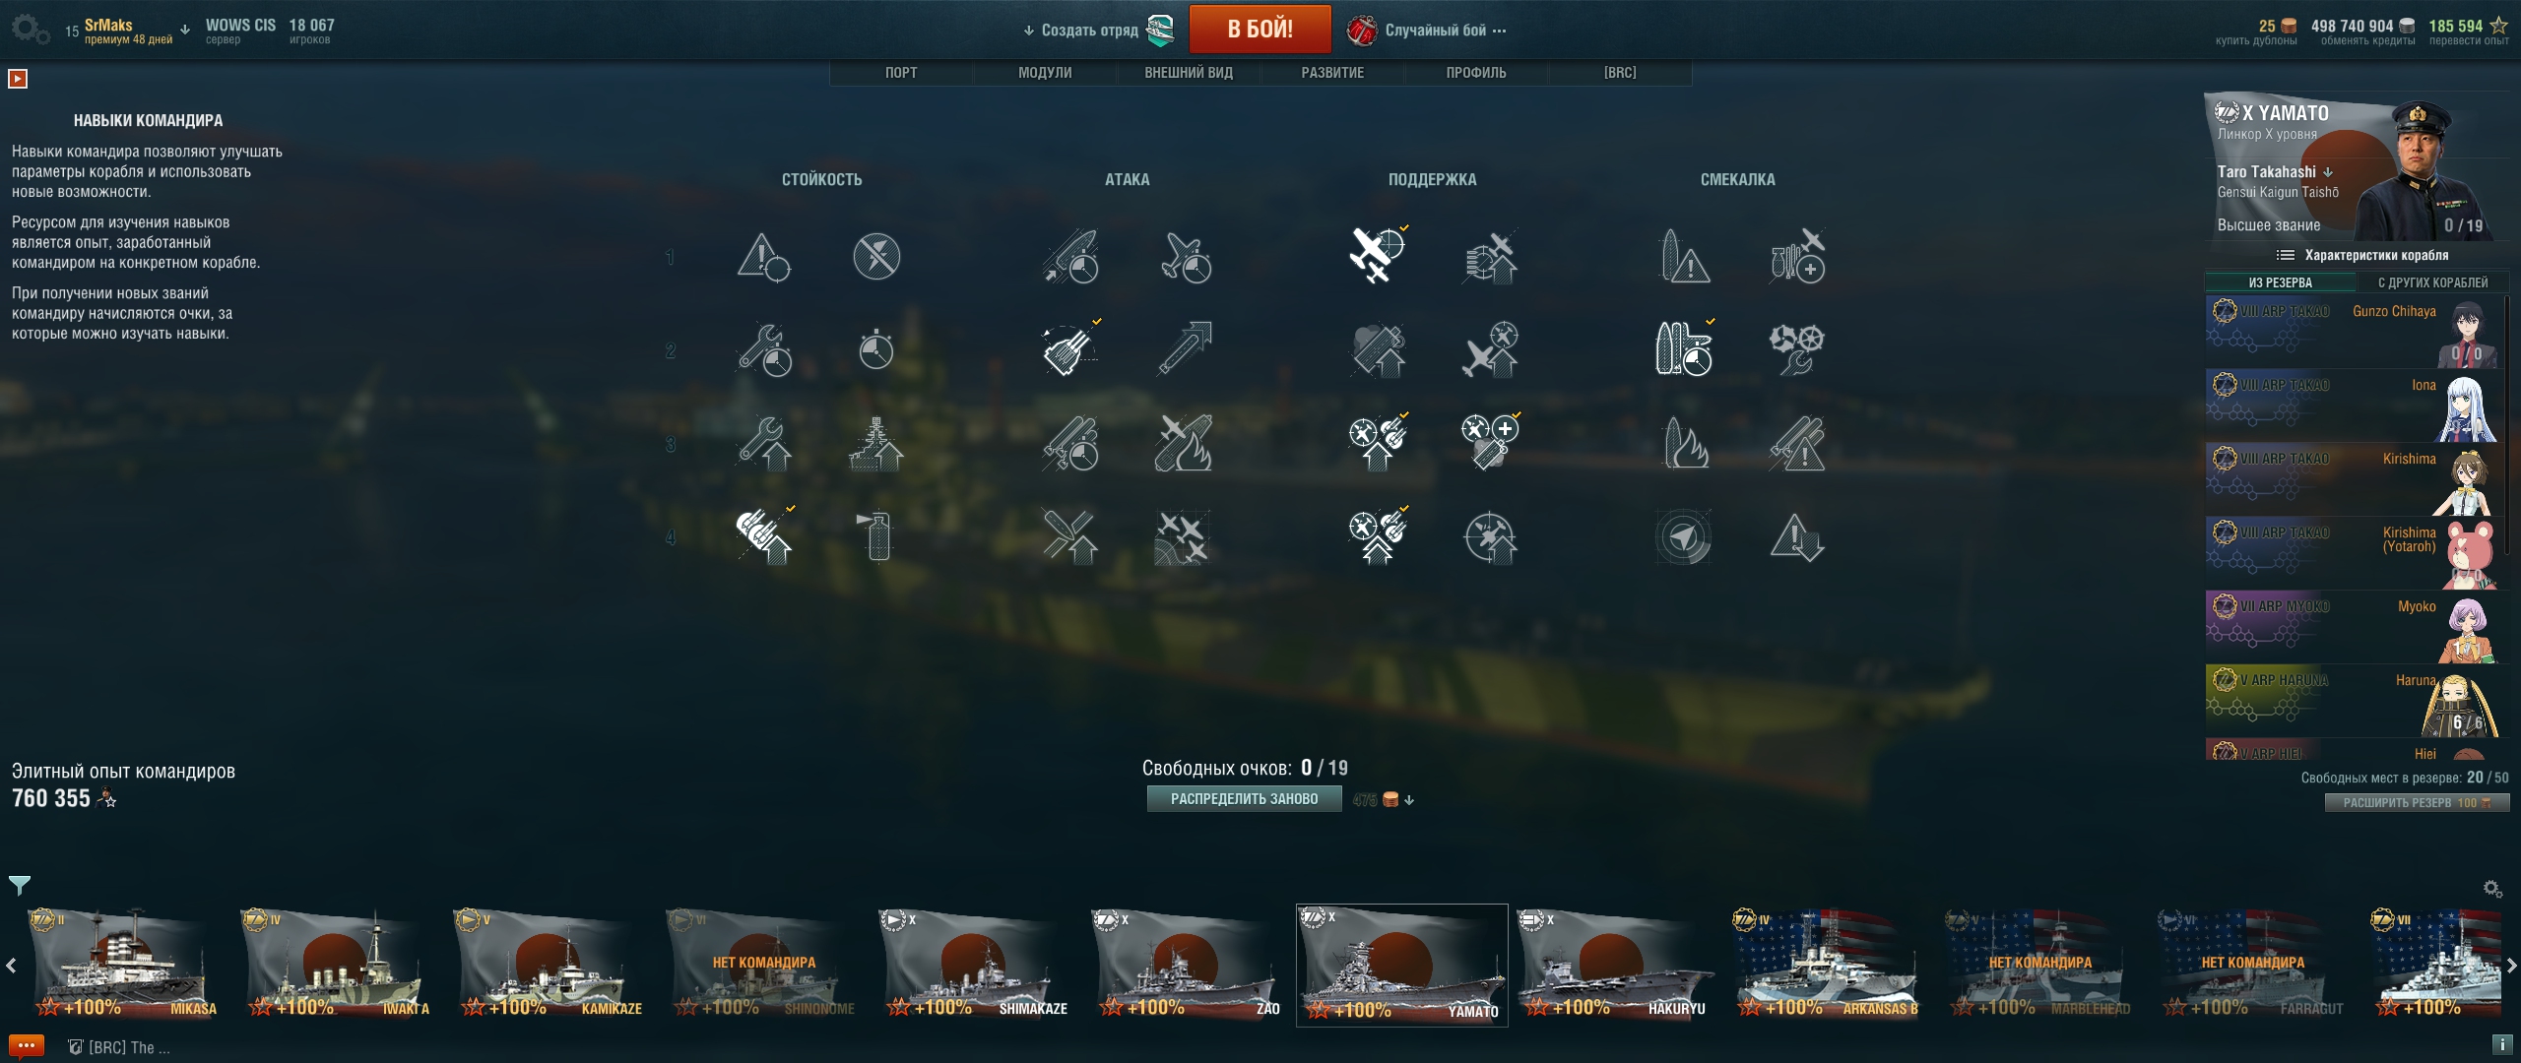The width and height of the screenshot is (2521, 1063).
Task: Open the С ДРУГИХ КОРАБЛЕЙ tab
Action: pos(2431,282)
